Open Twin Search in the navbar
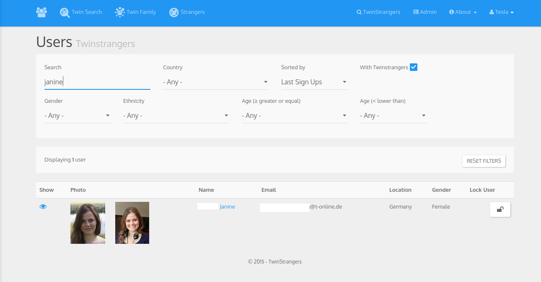This screenshot has width=541, height=282. [x=81, y=12]
